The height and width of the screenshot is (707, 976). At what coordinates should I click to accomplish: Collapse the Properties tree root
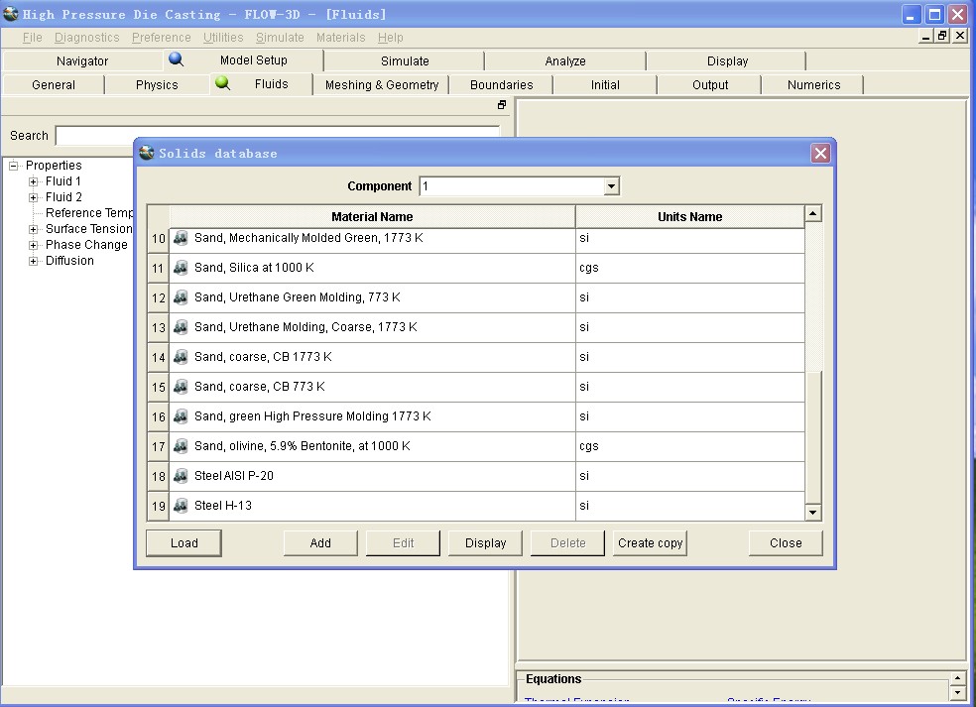point(14,166)
